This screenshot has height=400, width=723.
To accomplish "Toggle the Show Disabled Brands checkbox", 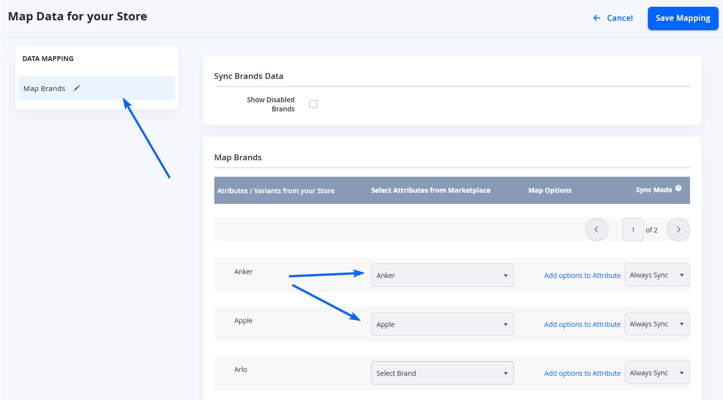I will [313, 104].
